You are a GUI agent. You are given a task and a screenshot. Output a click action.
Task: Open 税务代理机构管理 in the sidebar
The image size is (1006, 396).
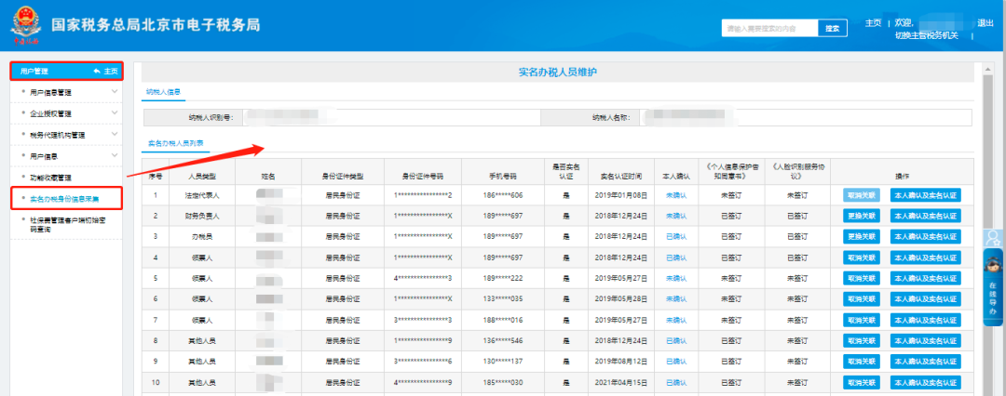click(58, 135)
